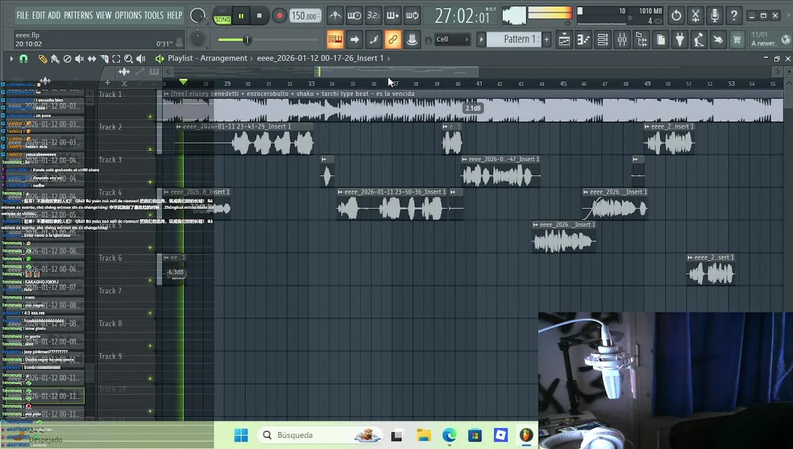Open the HELP menu

coord(175,16)
